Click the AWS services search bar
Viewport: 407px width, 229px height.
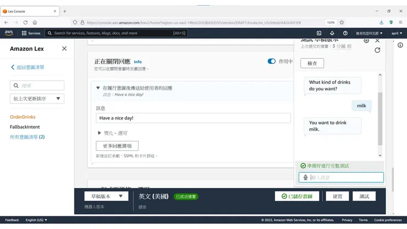(x=116, y=33)
